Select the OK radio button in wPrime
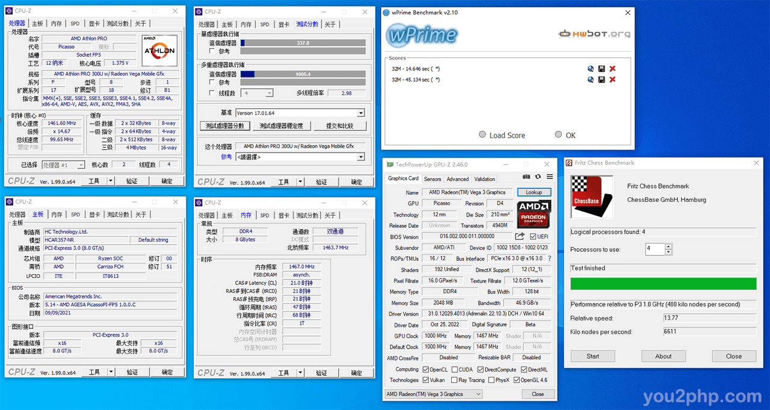This screenshot has width=770, height=410. (558, 135)
